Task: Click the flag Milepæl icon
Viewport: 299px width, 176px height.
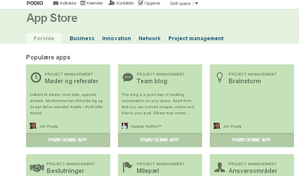Action: (127, 167)
